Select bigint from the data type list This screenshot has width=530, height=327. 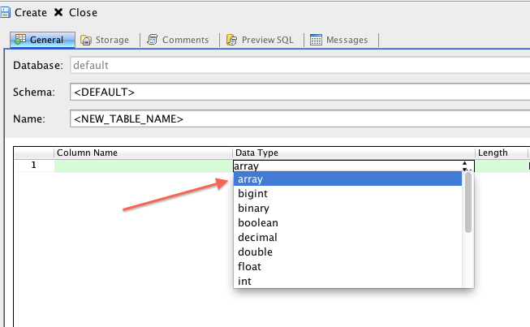252,194
